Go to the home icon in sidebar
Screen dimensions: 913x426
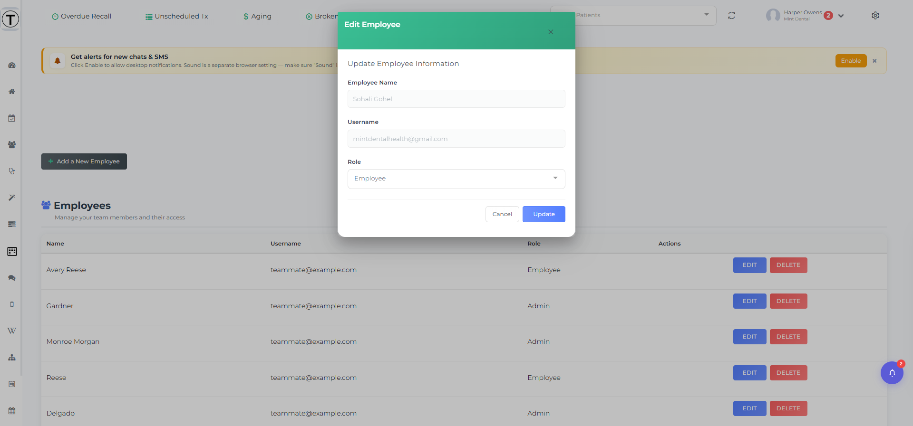[x=12, y=92]
